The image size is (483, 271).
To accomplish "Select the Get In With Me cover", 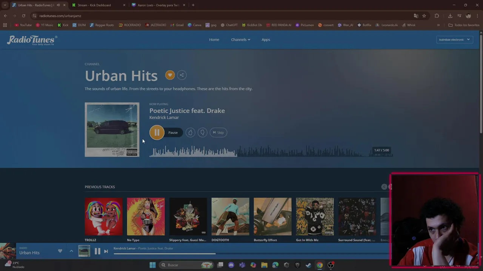I will [x=315, y=216].
